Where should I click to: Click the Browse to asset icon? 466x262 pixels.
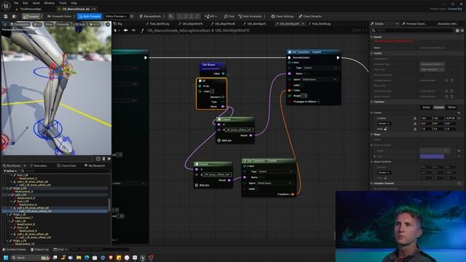(x=15, y=16)
